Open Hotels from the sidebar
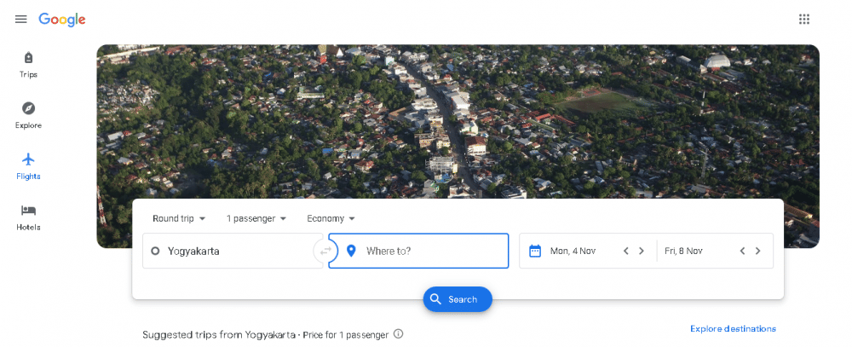Screen dimensions: 852x347 (x=28, y=217)
